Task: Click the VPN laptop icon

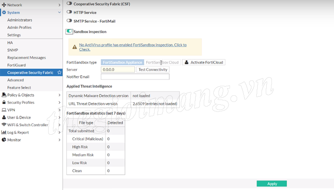Action: point(4,110)
